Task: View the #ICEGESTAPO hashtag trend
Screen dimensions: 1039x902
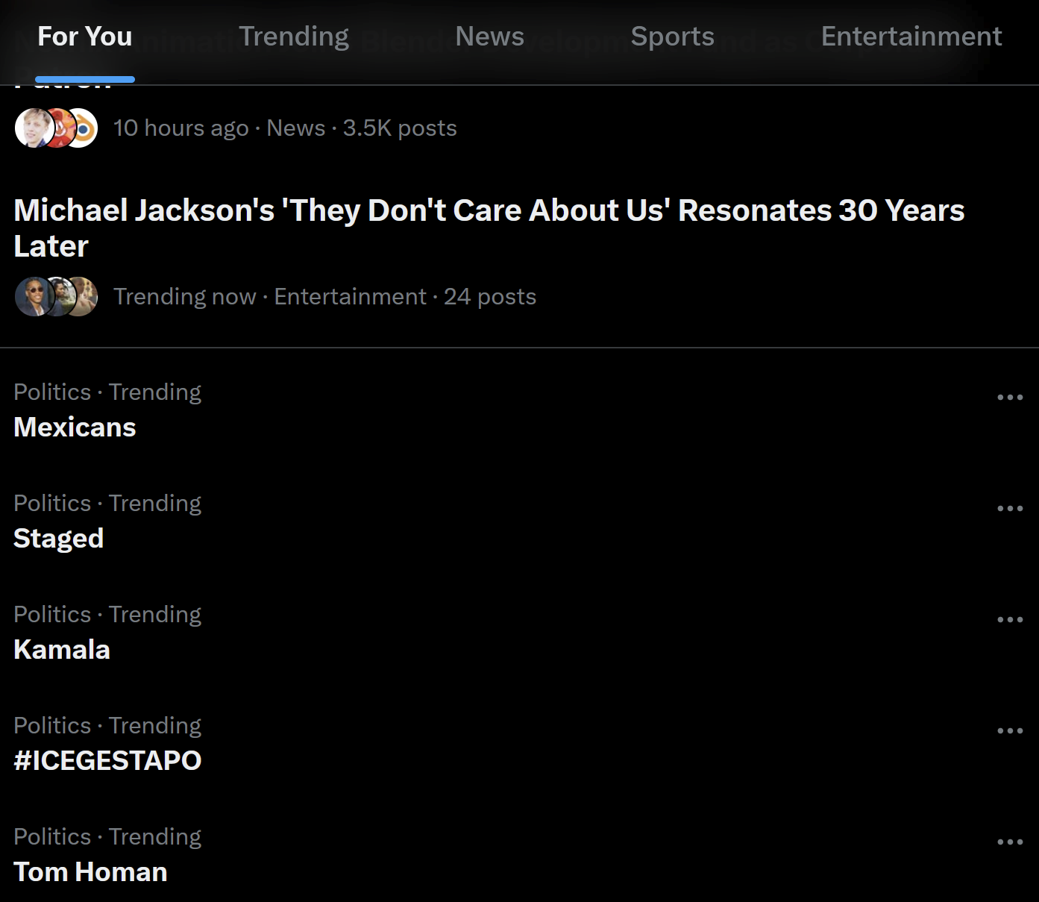Action: pos(107,761)
